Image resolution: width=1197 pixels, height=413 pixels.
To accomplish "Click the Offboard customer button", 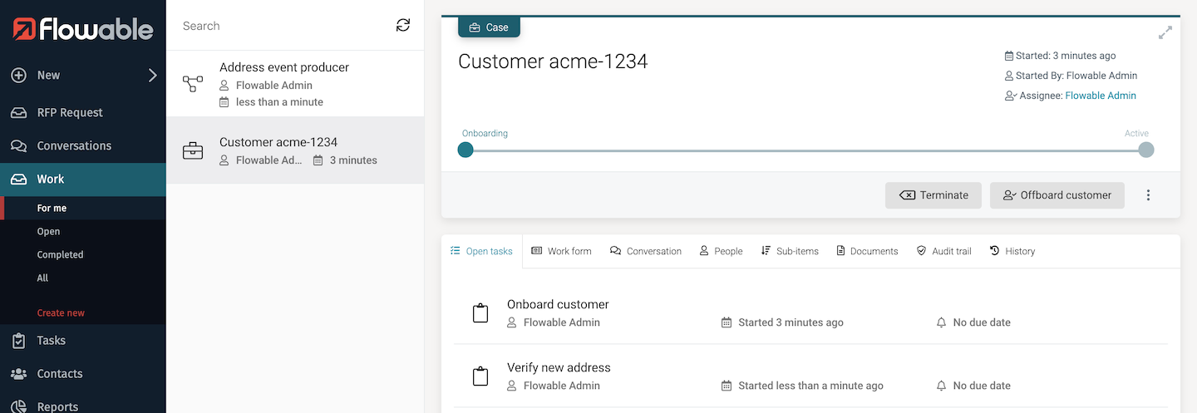I will pyautogui.click(x=1057, y=195).
